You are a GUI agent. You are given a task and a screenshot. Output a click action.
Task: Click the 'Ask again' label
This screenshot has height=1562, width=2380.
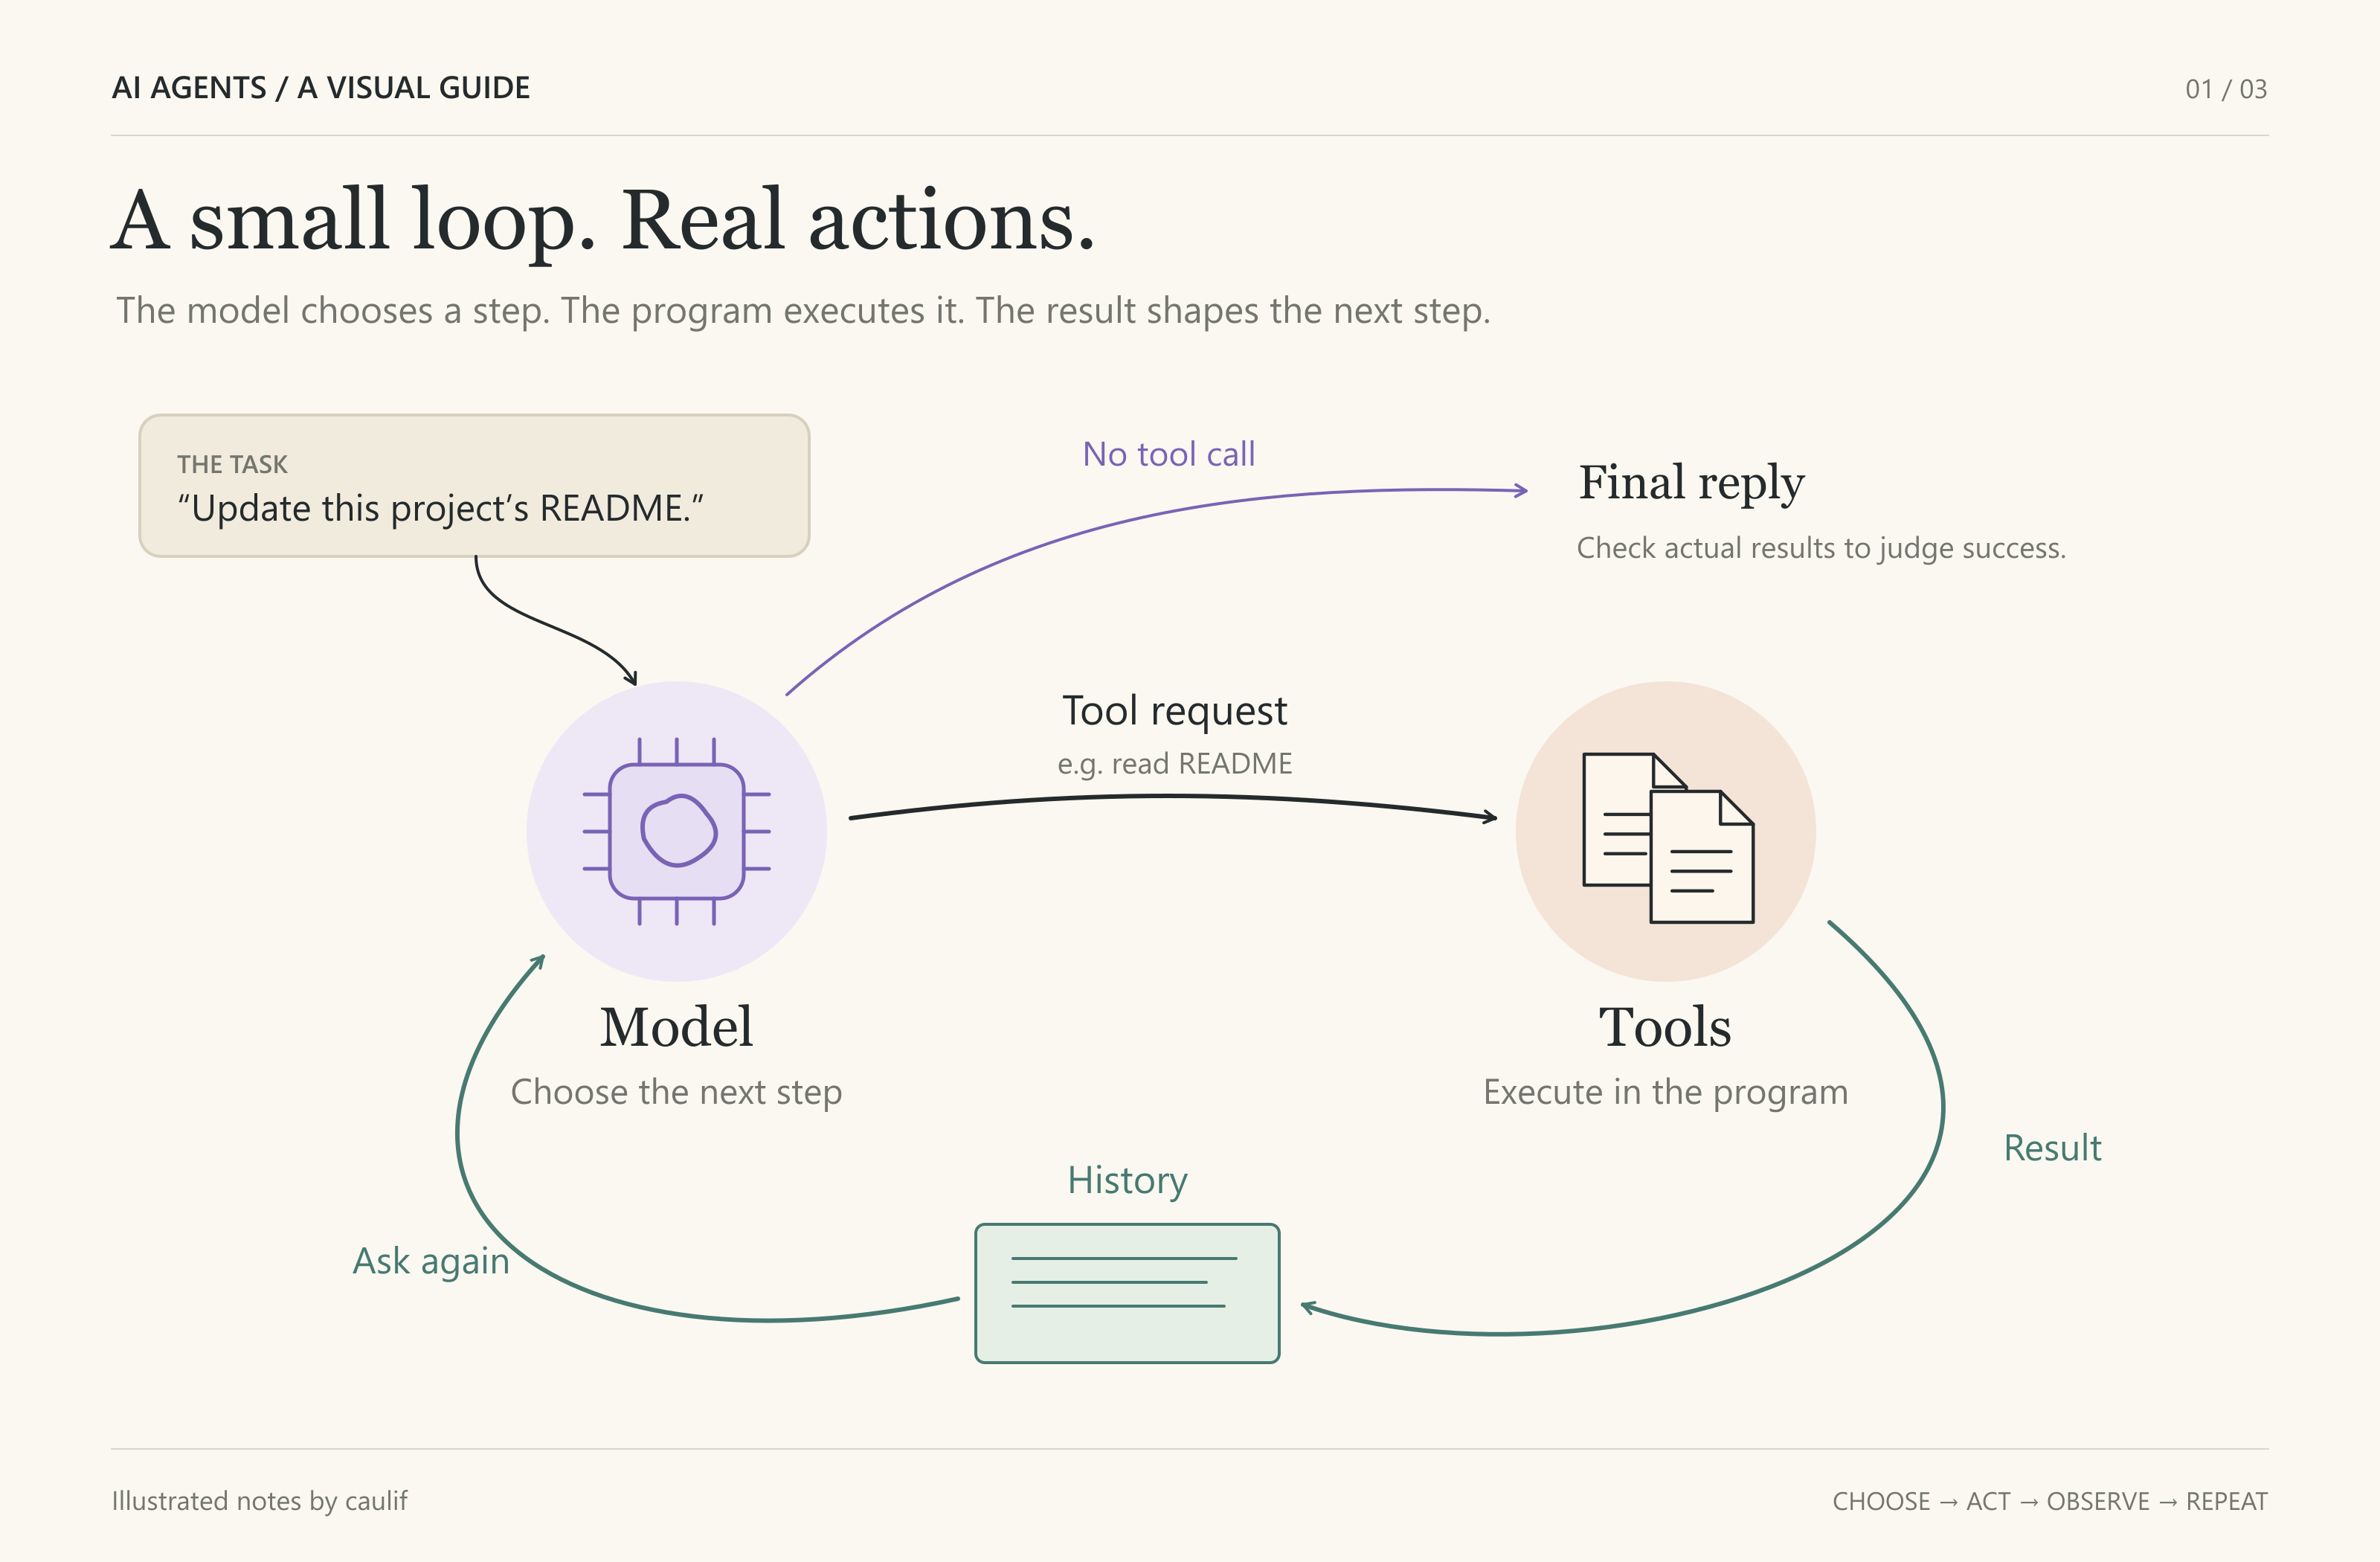[431, 1262]
